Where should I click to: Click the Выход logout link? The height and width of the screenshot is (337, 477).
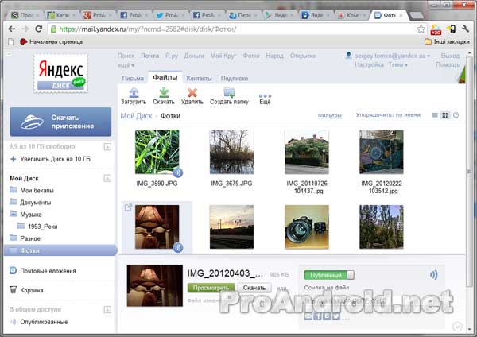point(450,56)
